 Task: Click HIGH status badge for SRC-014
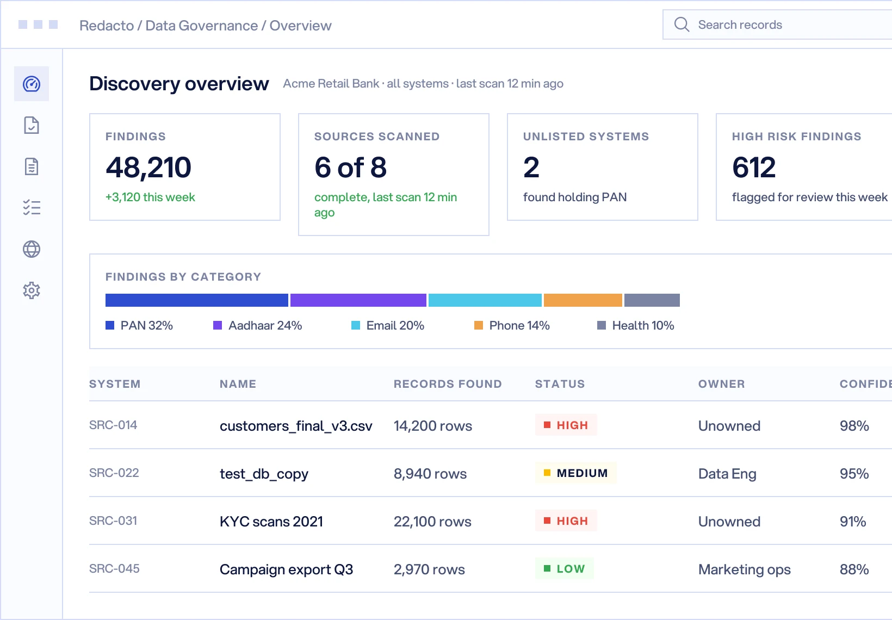pyautogui.click(x=566, y=425)
